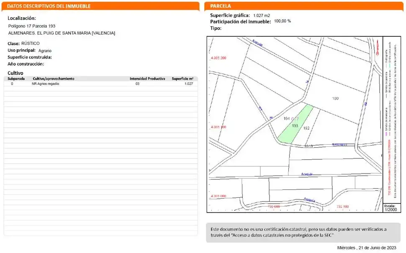Select the green highlighted parcel 193 on map
Image resolution: width=406 pixels, height=253 pixels.
point(296,124)
